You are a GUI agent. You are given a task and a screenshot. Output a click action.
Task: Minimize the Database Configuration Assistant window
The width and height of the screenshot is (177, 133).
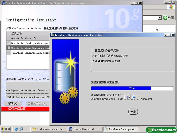pos(165,35)
